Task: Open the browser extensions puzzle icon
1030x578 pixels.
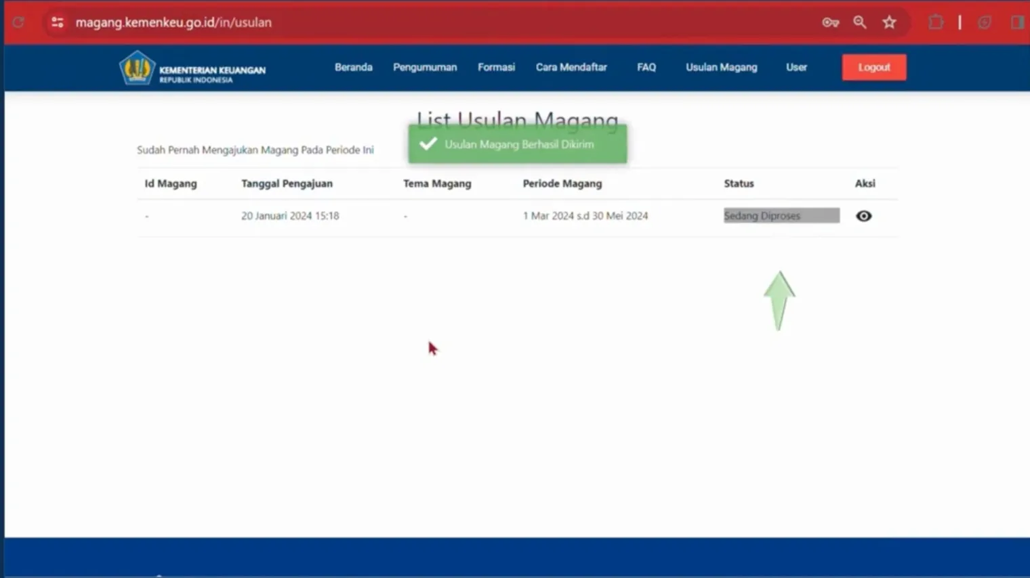Action: coord(936,22)
